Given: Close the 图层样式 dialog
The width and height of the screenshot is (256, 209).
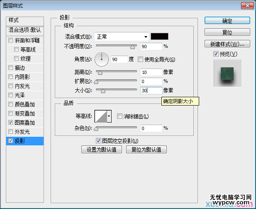Looking at the screenshot, I should coord(247,5).
